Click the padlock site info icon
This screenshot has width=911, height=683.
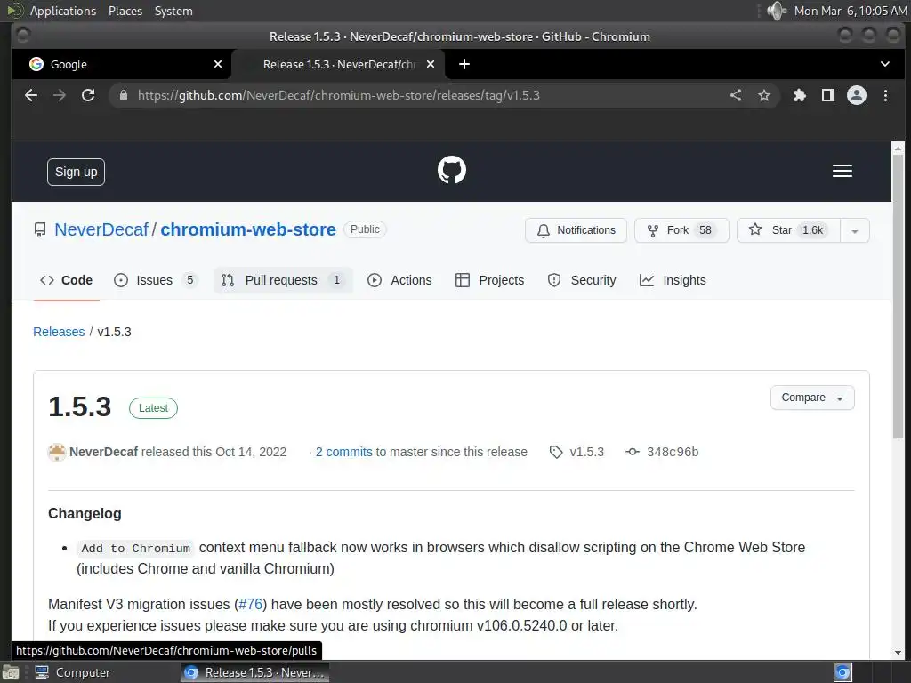[x=123, y=95]
